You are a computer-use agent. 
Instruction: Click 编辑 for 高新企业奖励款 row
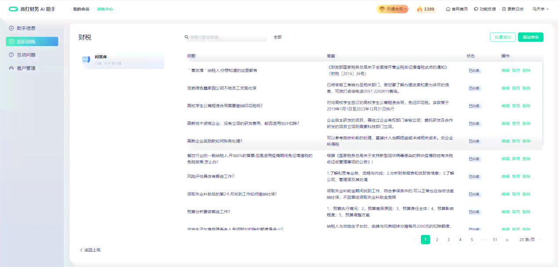tap(505, 141)
